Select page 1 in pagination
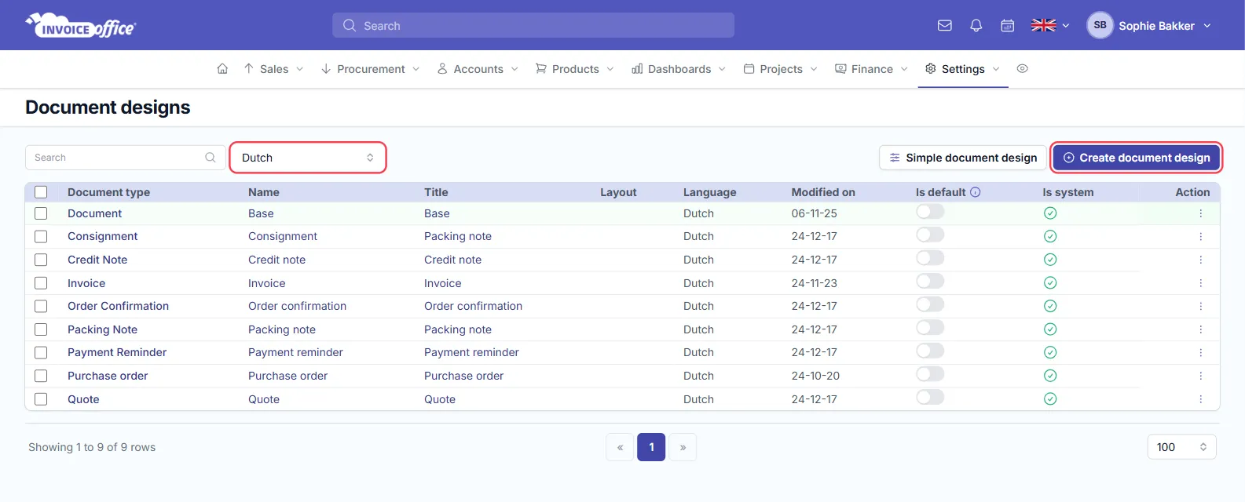This screenshot has width=1245, height=502. pos(651,447)
